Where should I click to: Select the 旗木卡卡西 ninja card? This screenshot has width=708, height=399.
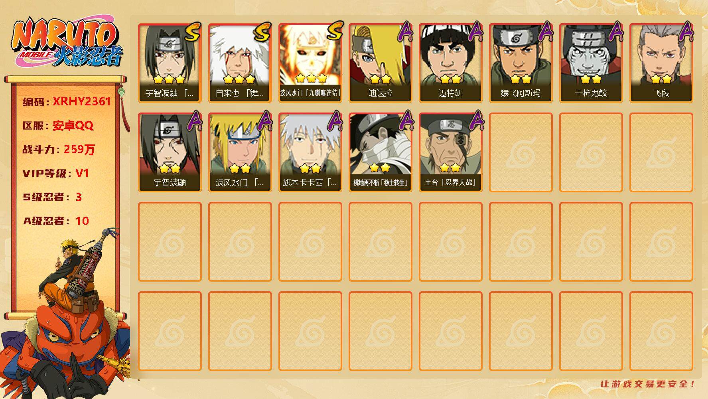click(x=310, y=152)
